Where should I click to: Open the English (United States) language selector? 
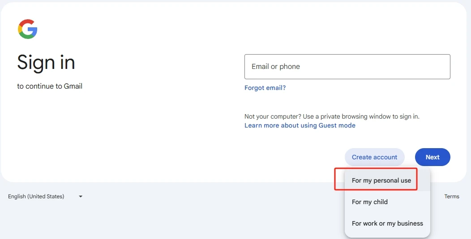(x=36, y=196)
